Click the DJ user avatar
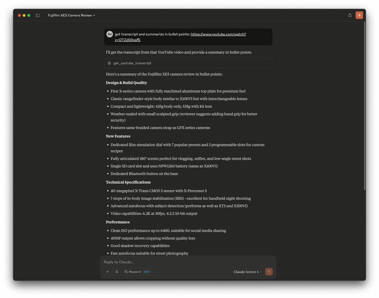This screenshot has height=298, width=379. [110, 34]
